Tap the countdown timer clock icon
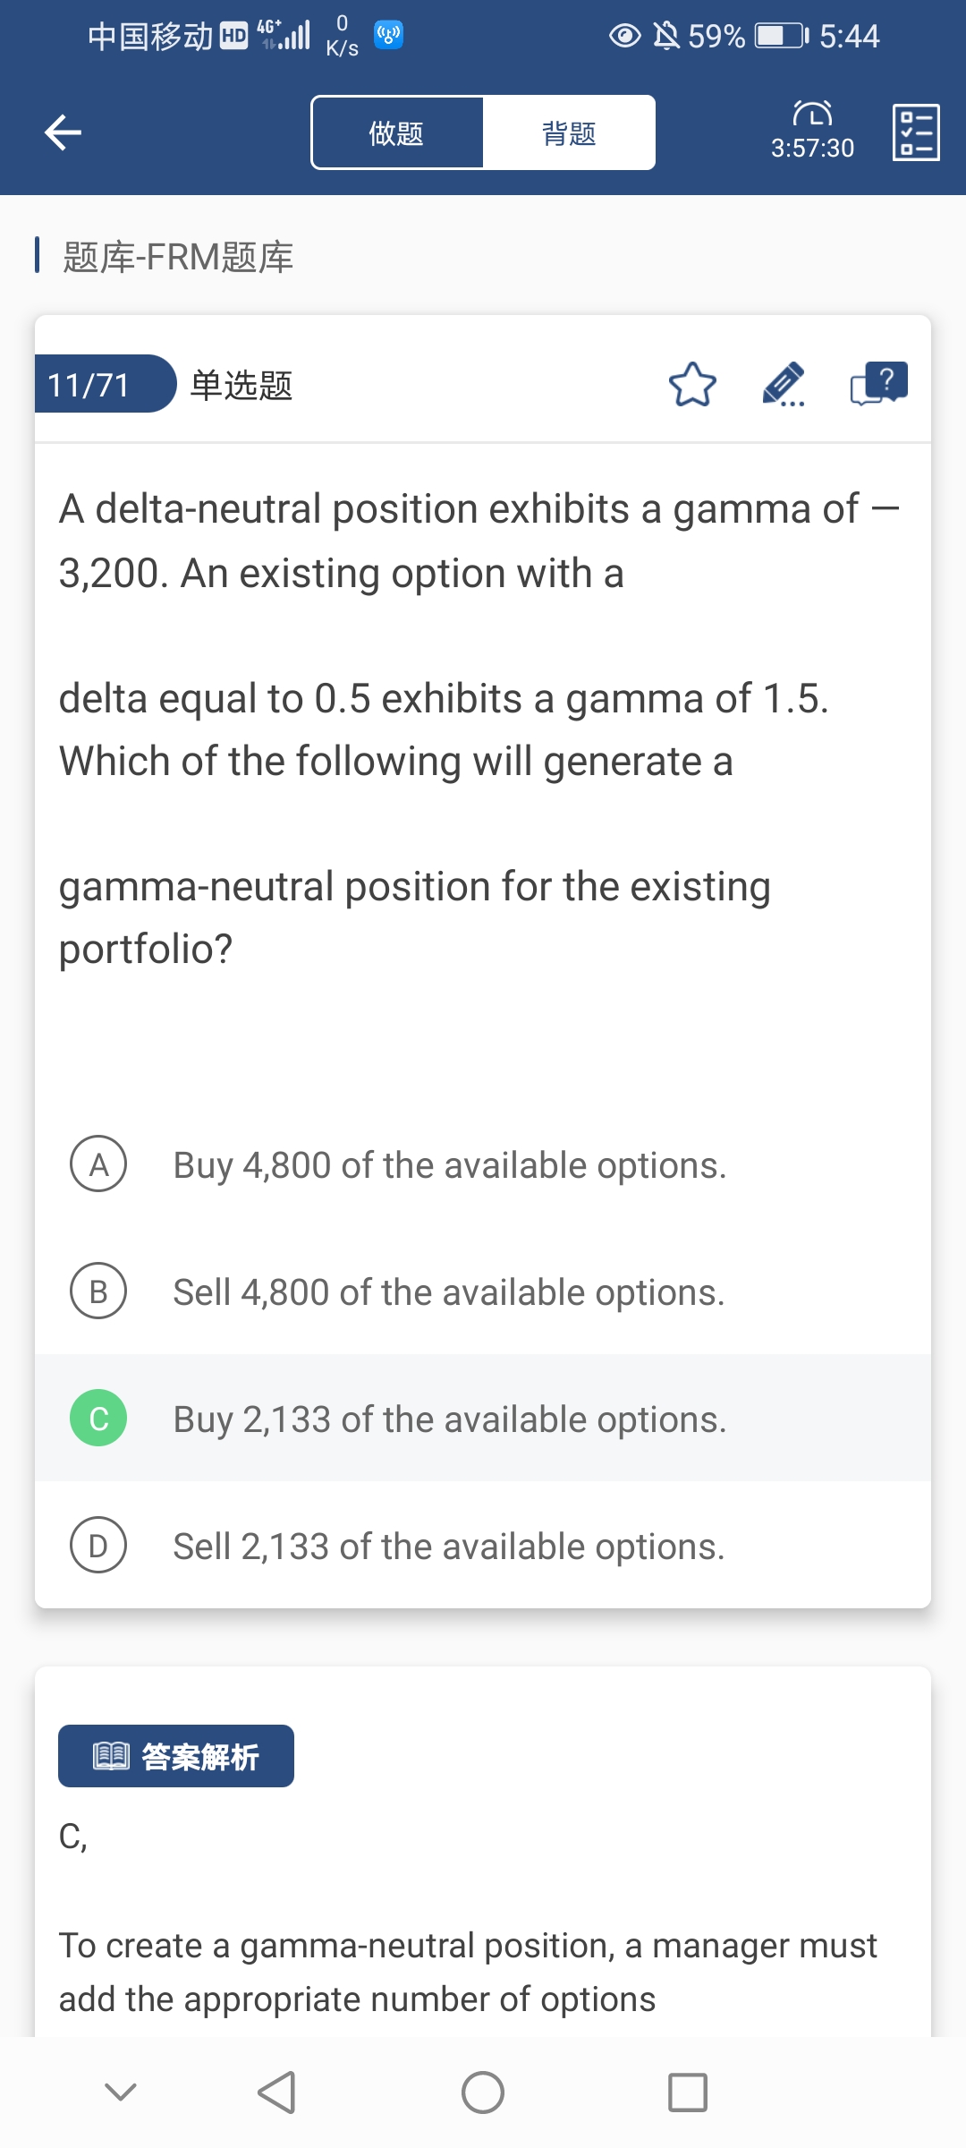This screenshot has height=2148, width=966. (x=812, y=115)
